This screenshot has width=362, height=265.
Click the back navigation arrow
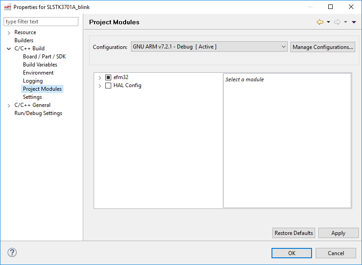[x=320, y=22]
